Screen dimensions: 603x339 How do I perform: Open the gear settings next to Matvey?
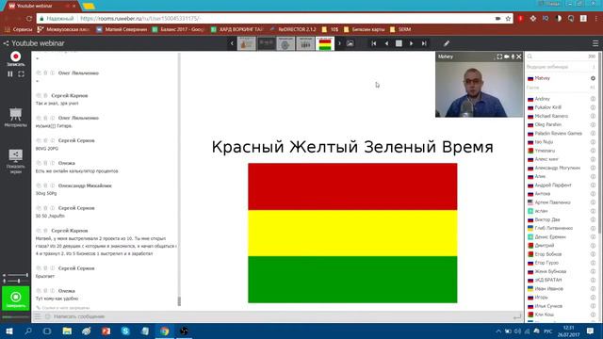click(x=593, y=78)
